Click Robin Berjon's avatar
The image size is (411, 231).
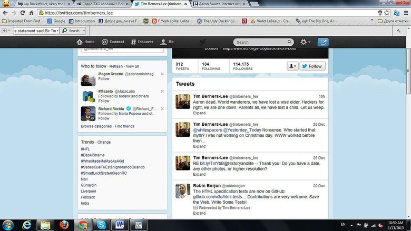[183, 191]
